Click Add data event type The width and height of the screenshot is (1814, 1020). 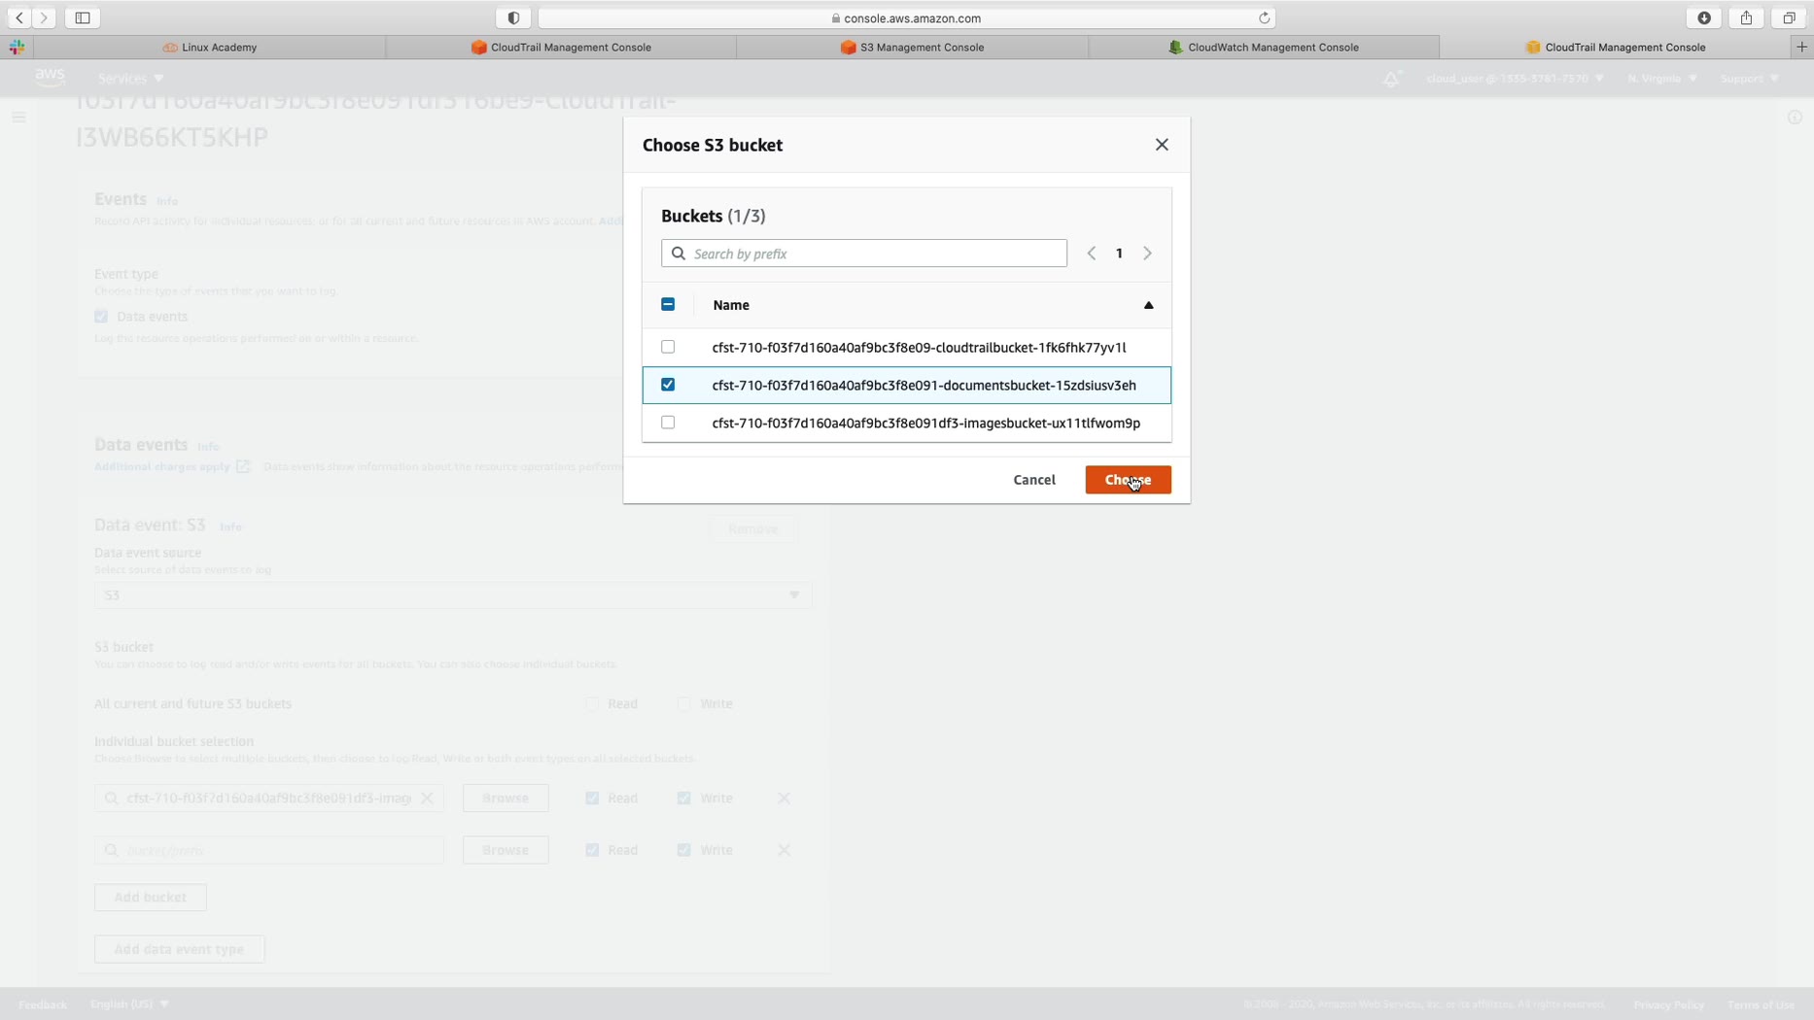click(179, 949)
